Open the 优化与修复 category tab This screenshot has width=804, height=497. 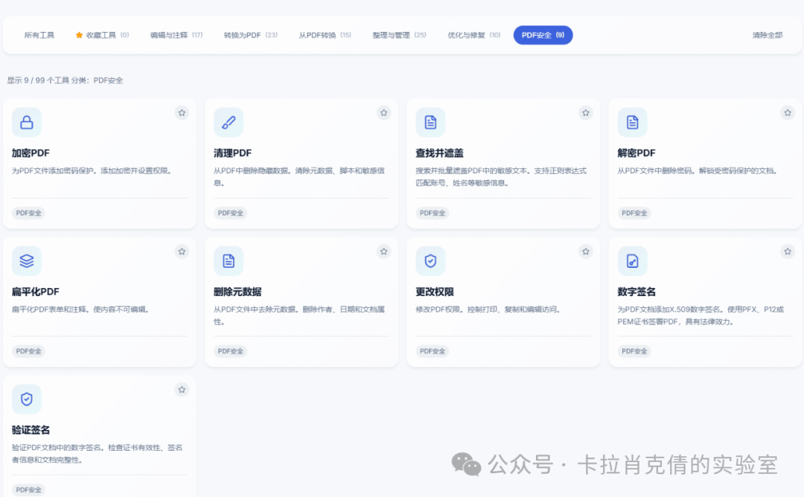coord(473,35)
